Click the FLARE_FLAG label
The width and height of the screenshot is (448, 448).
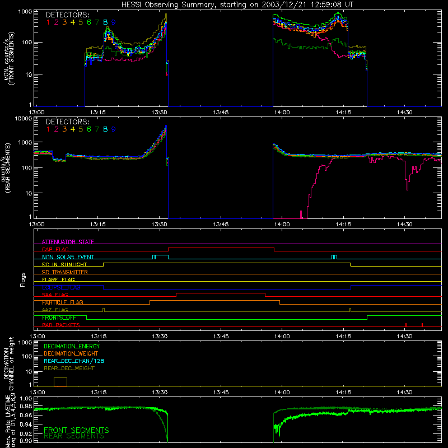pyautogui.click(x=58, y=279)
